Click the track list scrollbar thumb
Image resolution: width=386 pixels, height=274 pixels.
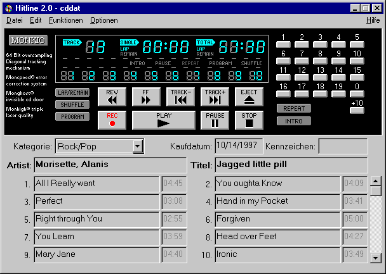(x=376, y=191)
